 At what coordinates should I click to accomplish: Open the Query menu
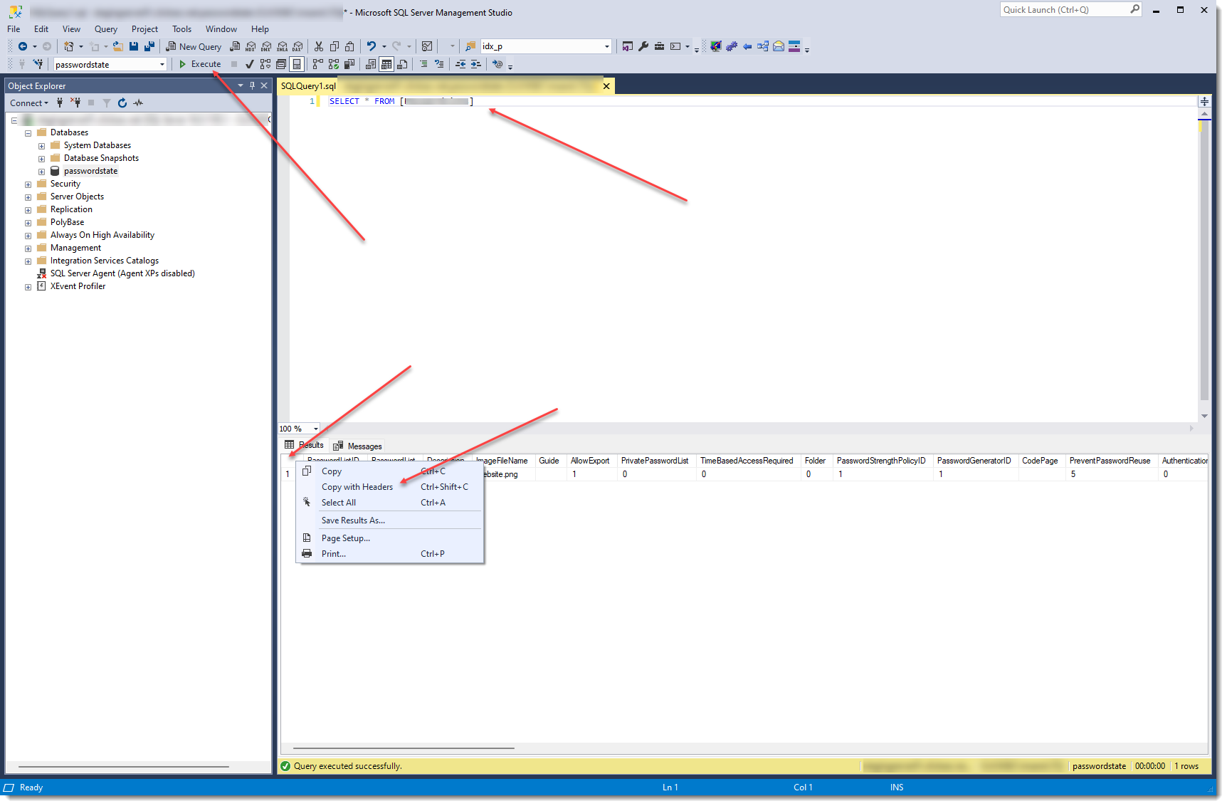pyautogui.click(x=106, y=29)
